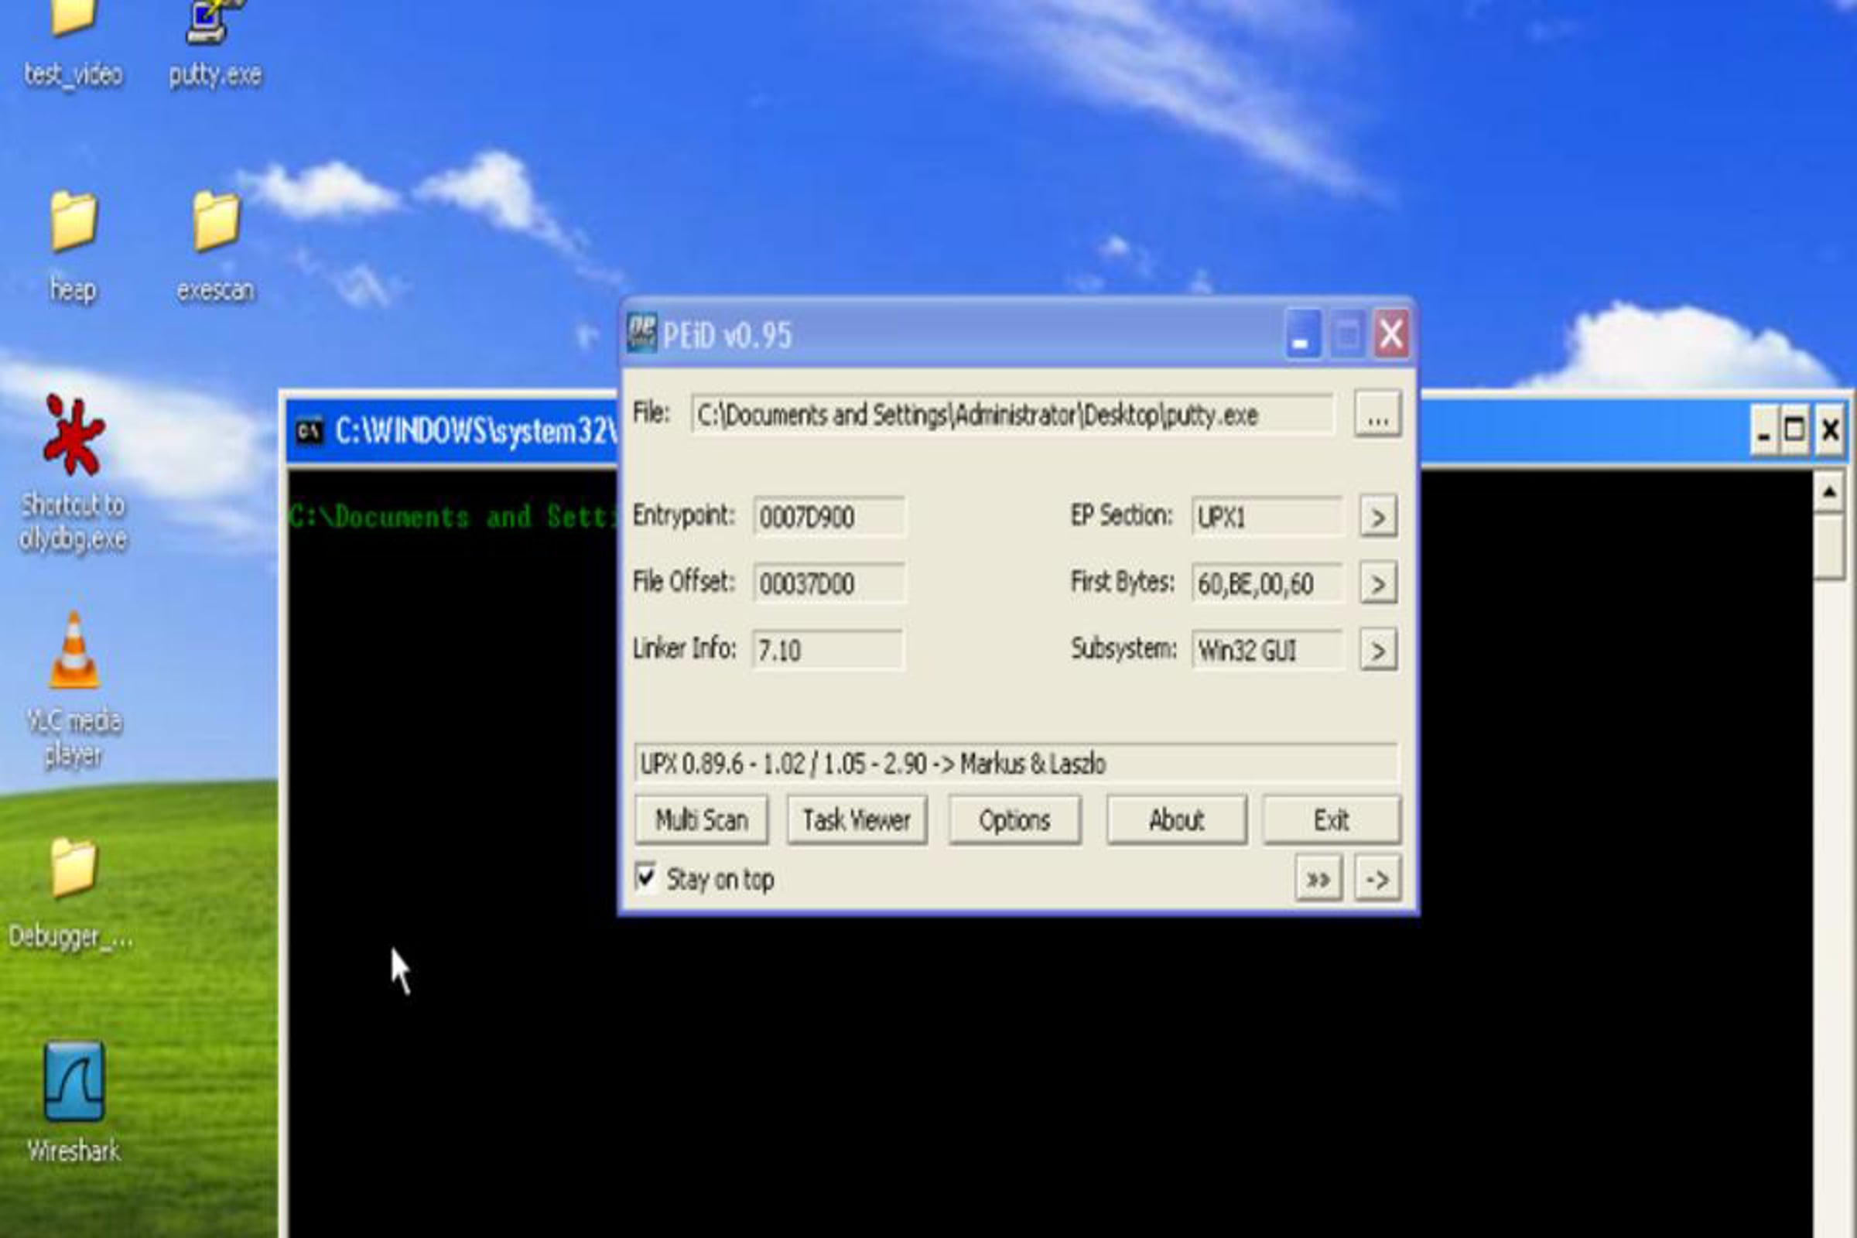
Task: Click the First Bytes value field
Action: (1267, 583)
